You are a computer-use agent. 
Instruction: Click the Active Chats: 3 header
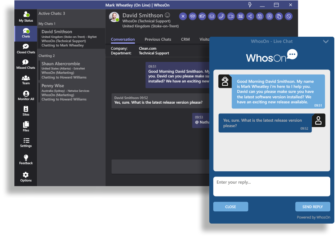(x=52, y=13)
